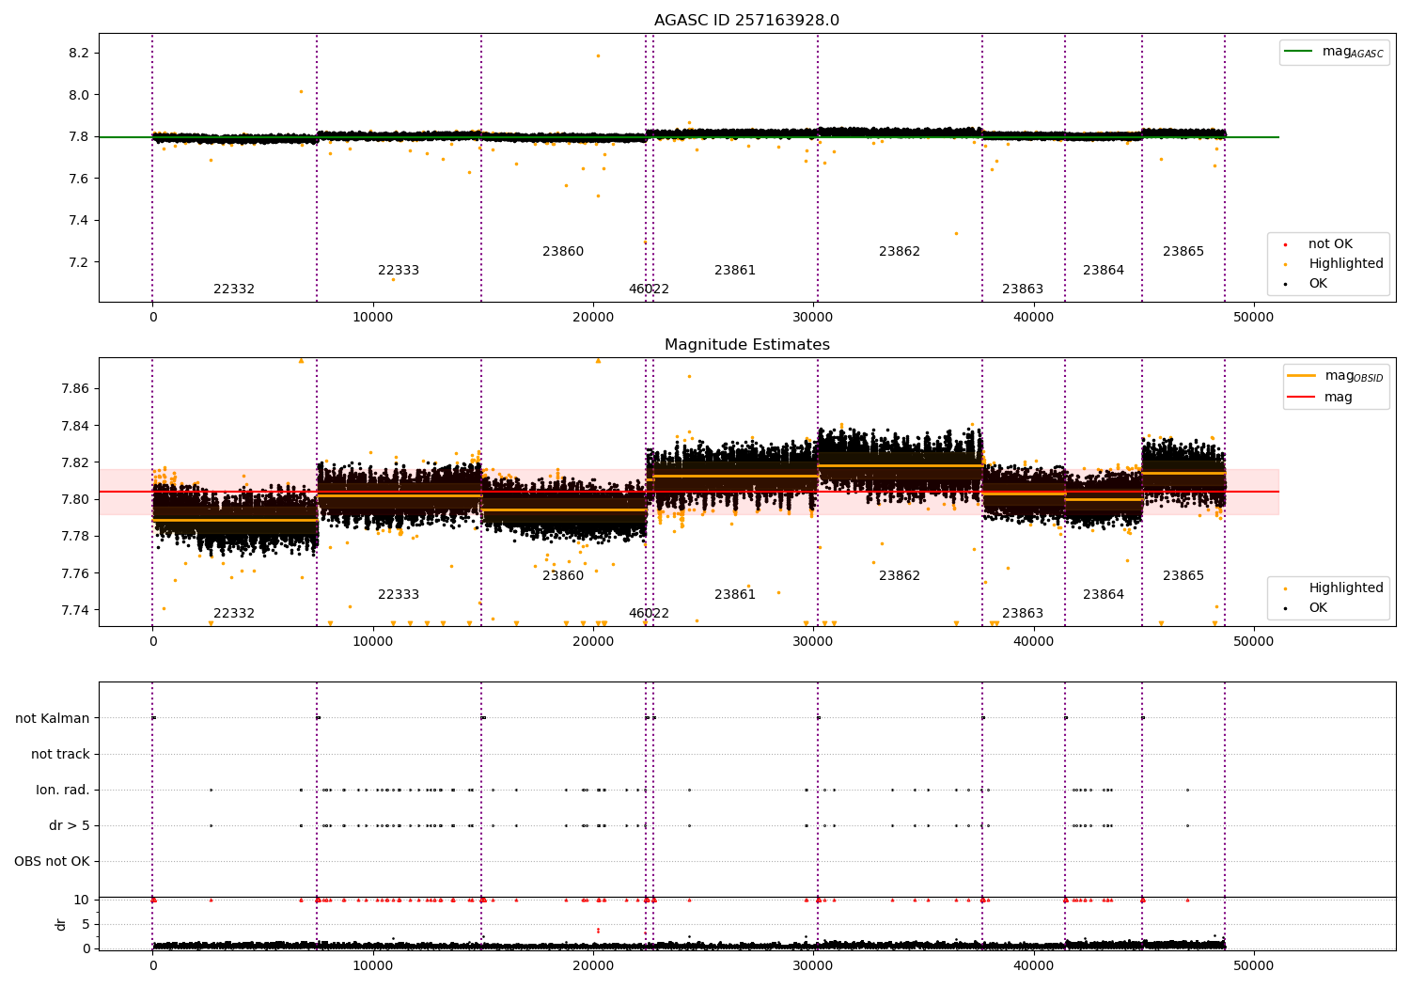Click obsid label 22332 in top plot
The height and width of the screenshot is (987, 1410).
[x=234, y=290]
